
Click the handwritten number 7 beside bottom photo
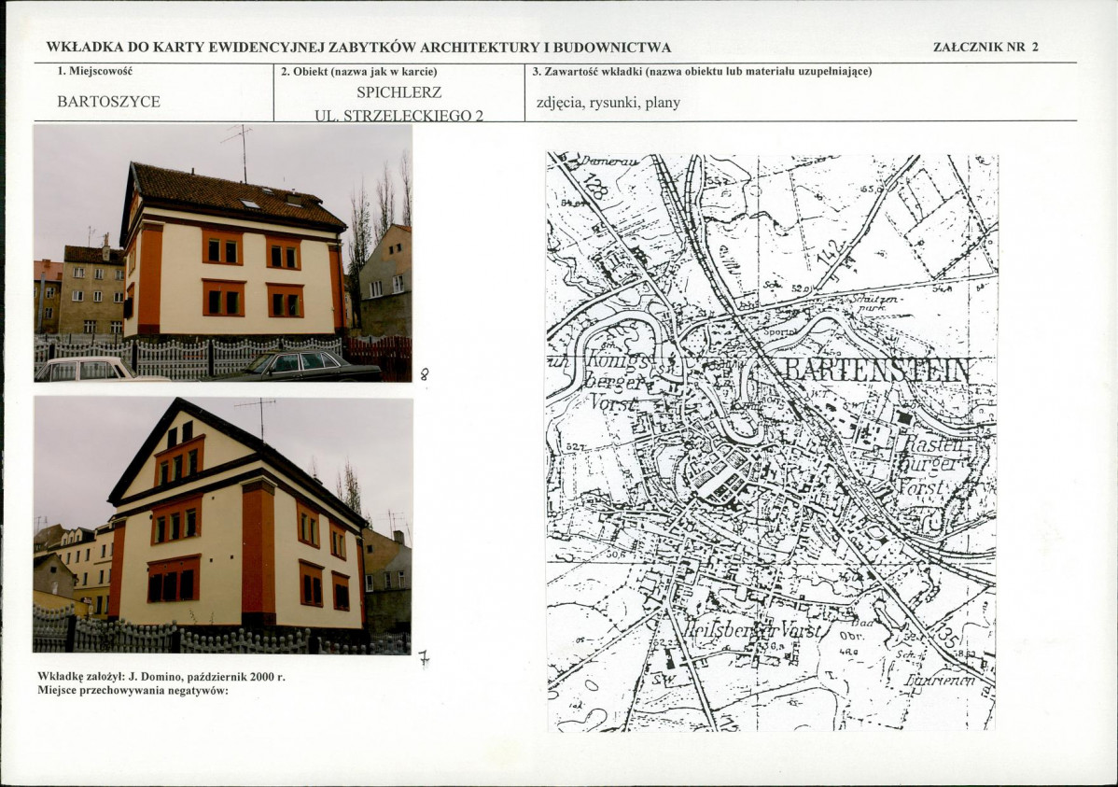(x=425, y=660)
